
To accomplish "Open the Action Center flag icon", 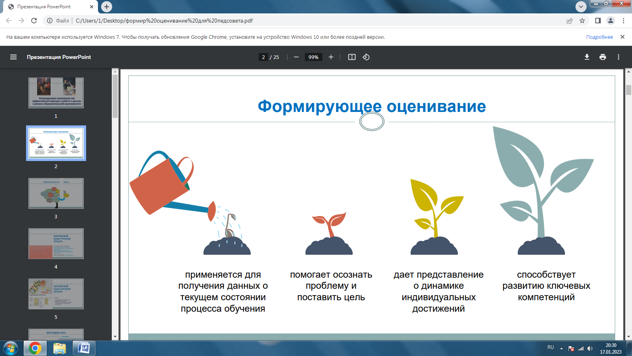I will 571,348.
